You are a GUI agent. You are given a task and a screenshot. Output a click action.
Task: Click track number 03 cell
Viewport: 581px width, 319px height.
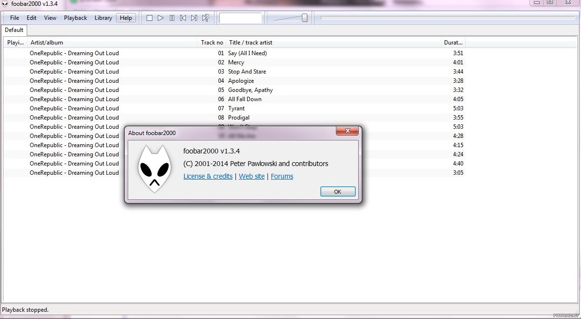[221, 72]
